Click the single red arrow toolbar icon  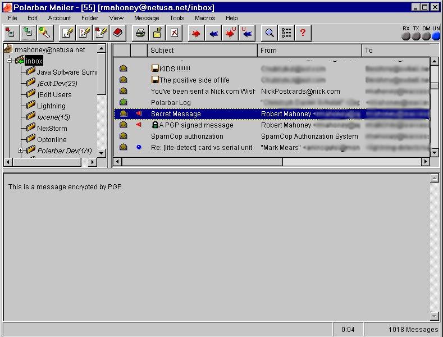coord(197,33)
